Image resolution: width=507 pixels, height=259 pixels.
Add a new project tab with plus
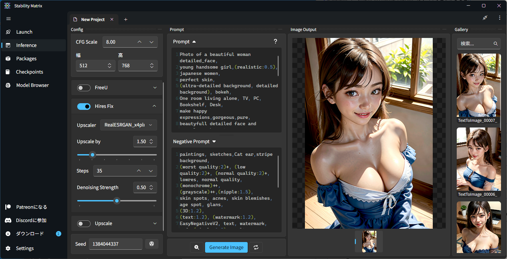126,20
